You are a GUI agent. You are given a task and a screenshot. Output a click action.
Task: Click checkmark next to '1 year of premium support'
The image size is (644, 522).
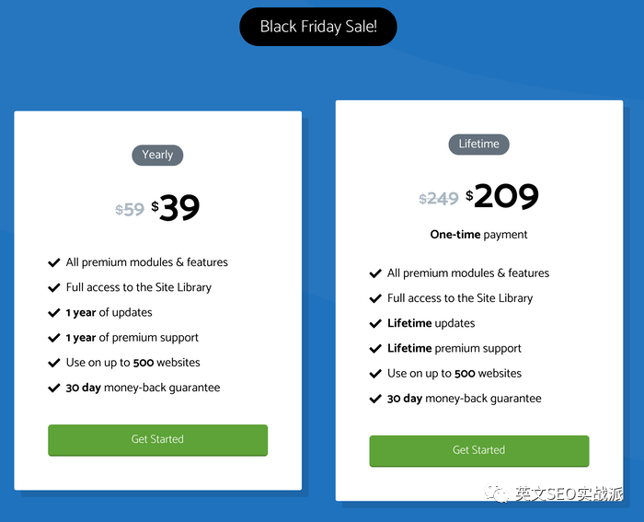point(54,338)
